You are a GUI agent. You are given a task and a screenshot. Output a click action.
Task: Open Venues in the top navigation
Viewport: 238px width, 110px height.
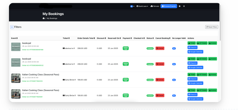(155, 6)
